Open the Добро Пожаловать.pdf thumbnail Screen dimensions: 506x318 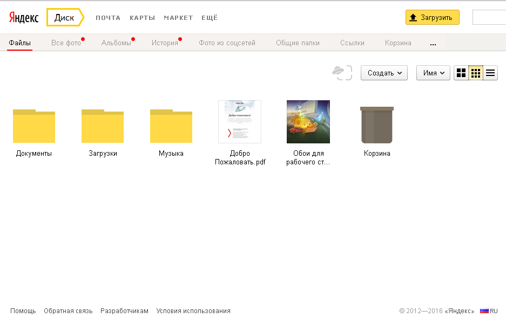click(x=239, y=122)
